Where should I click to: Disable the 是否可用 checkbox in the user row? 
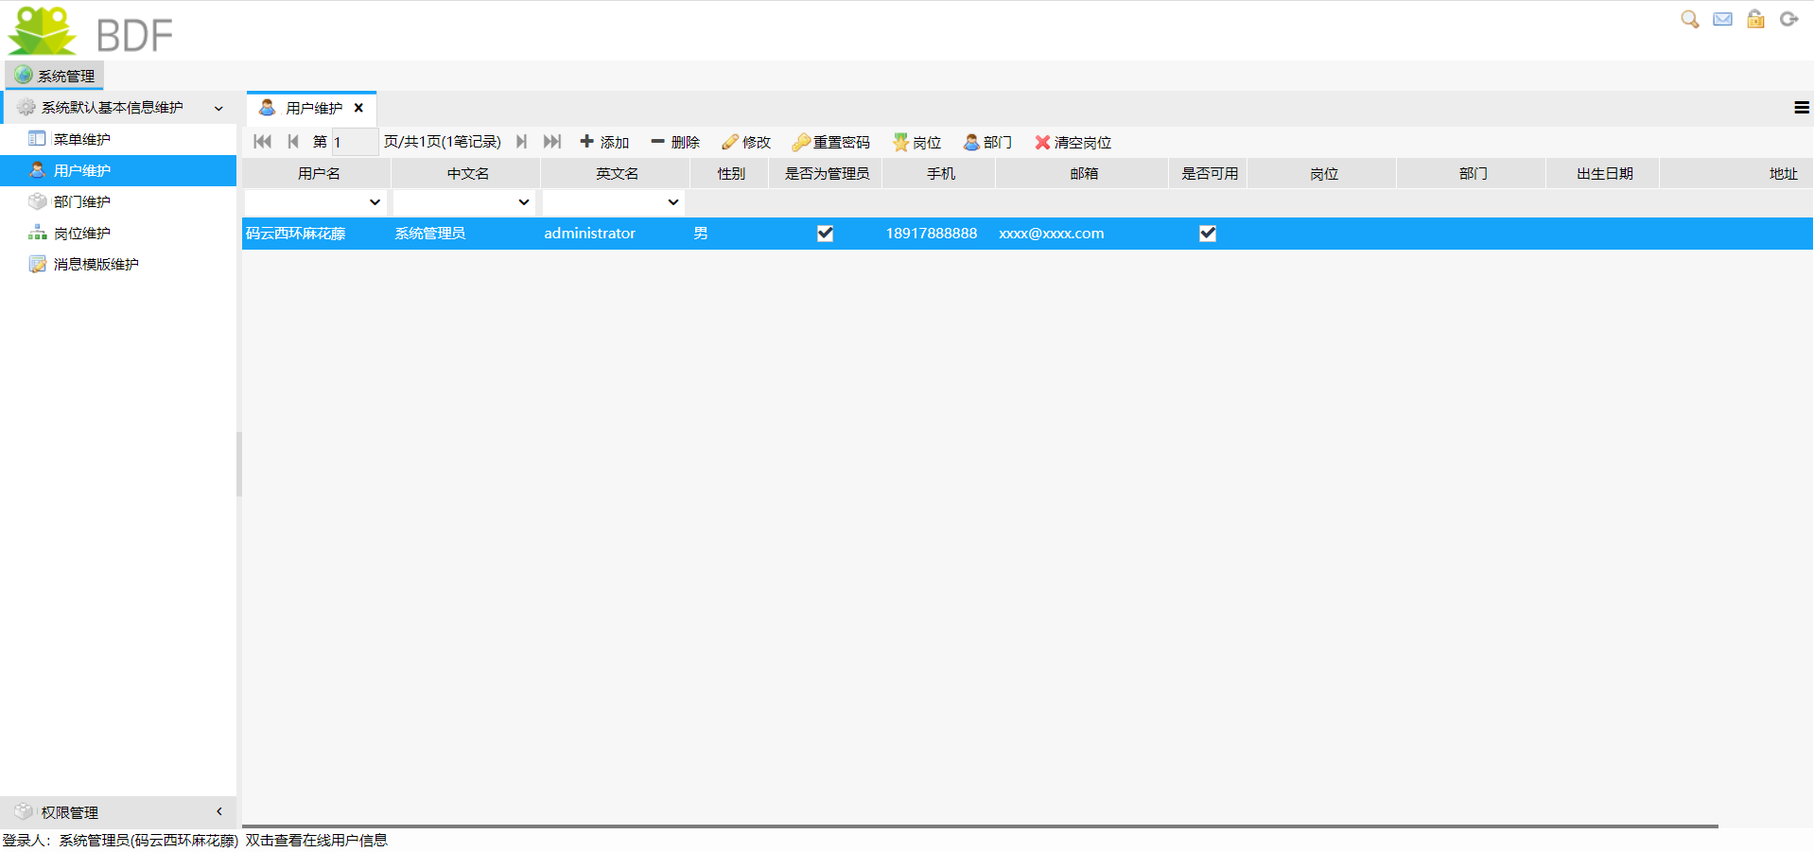[1208, 233]
